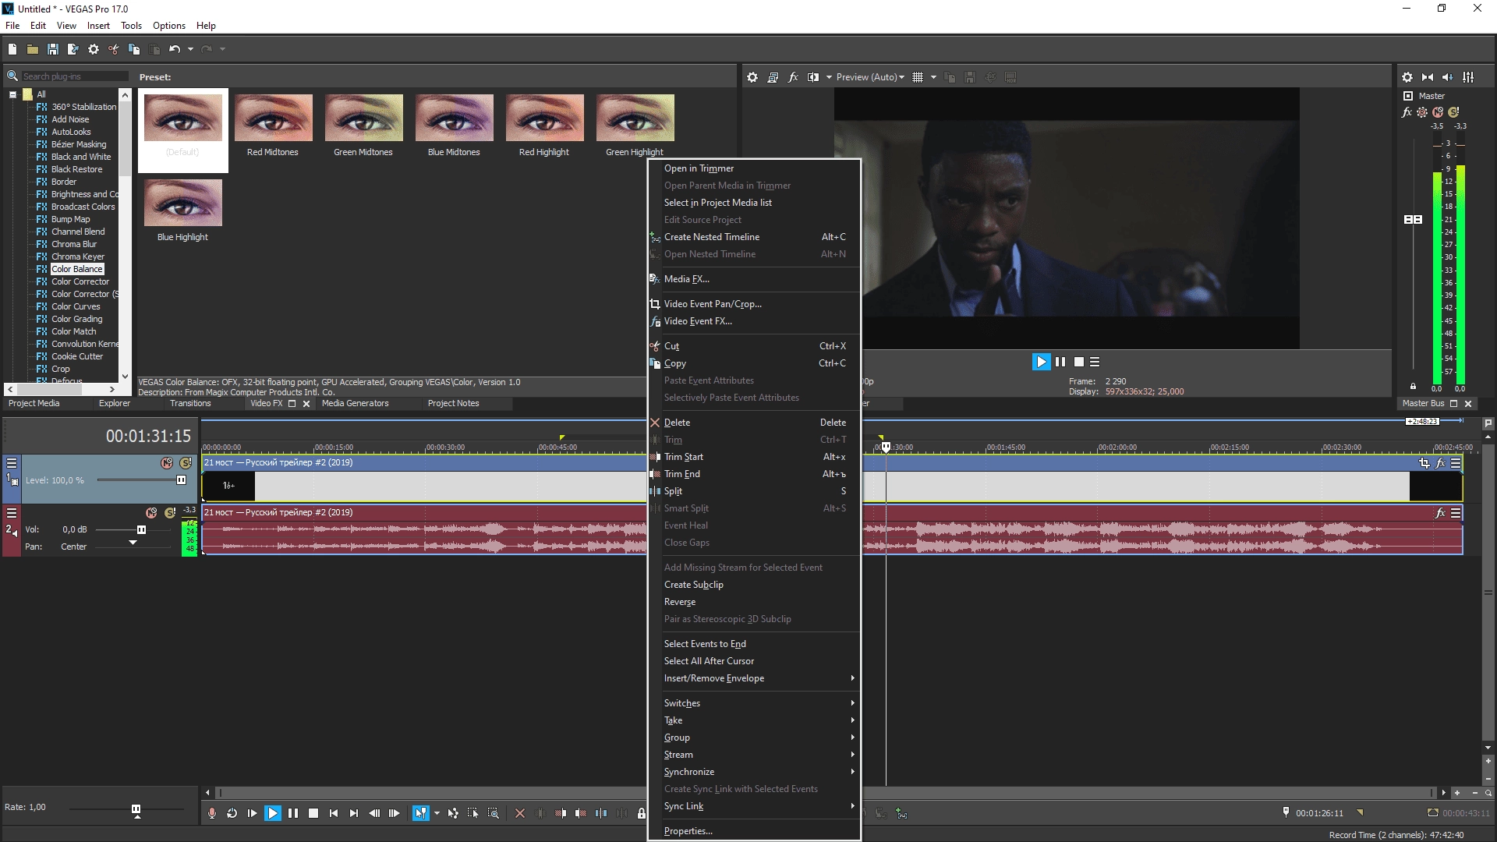Open Event Pan/Crop on the video event
Screen dimensions: 1497x842
[1424, 463]
